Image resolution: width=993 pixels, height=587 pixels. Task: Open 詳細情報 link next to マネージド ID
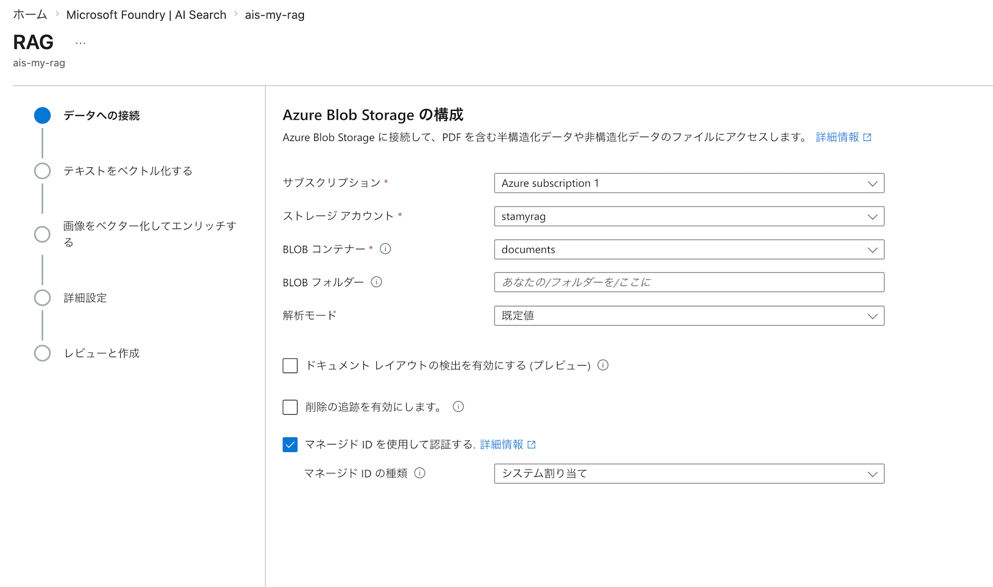click(x=501, y=444)
